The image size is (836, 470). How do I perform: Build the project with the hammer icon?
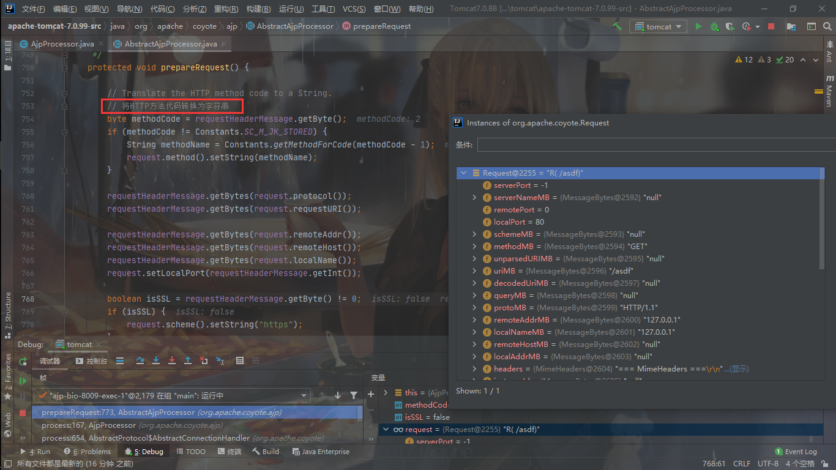(x=618, y=26)
